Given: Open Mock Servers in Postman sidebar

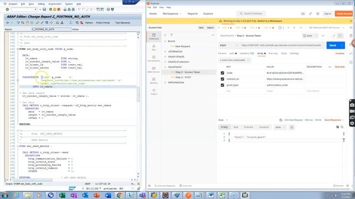Looking at the screenshot, I should coord(154,70).
